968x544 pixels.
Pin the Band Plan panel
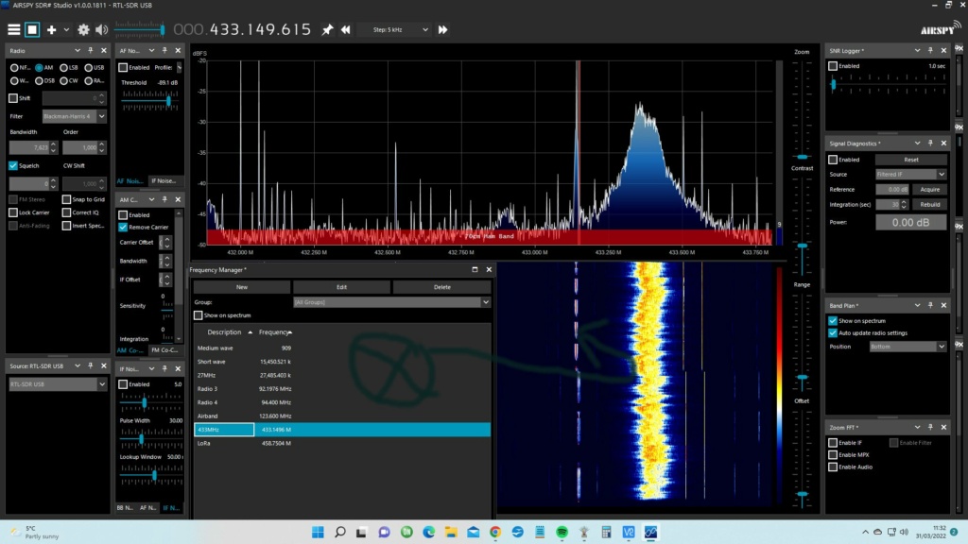[x=930, y=305]
